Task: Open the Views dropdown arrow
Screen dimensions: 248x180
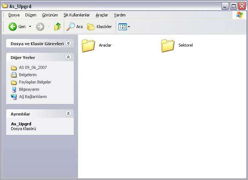Action: pyautogui.click(x=129, y=27)
